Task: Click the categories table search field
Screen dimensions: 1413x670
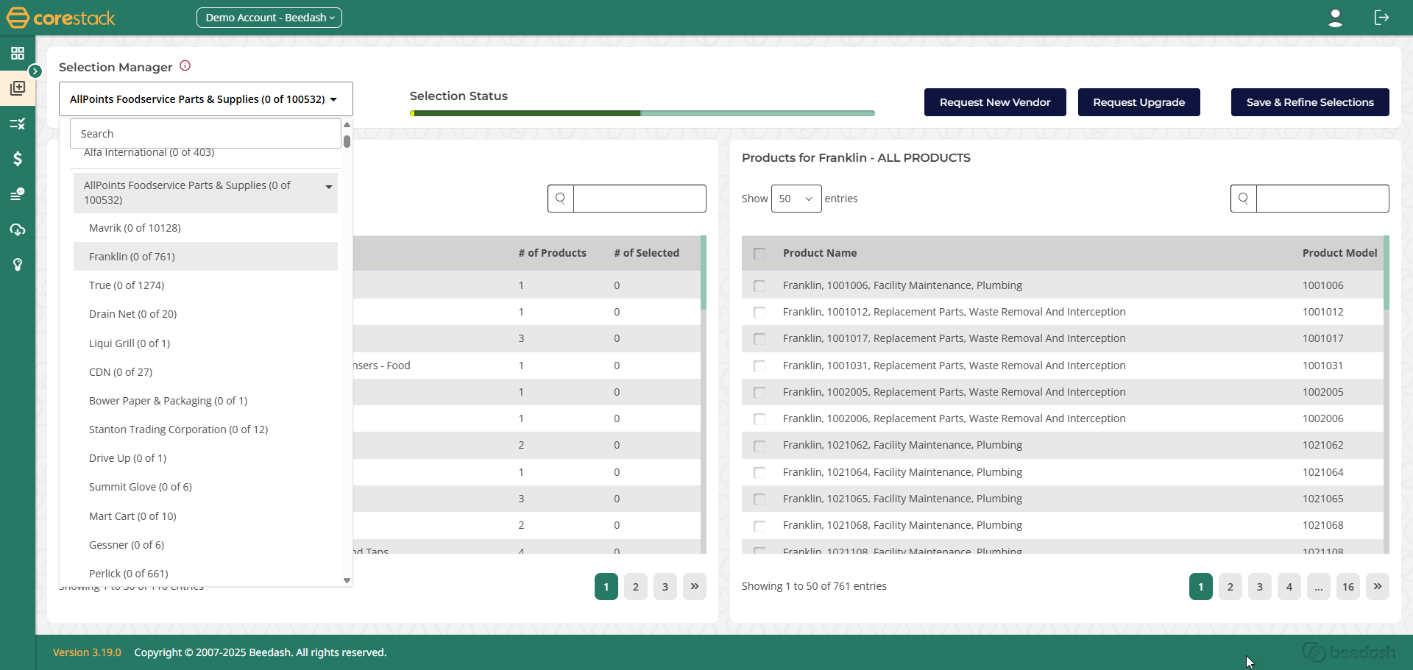Action: 640,199
